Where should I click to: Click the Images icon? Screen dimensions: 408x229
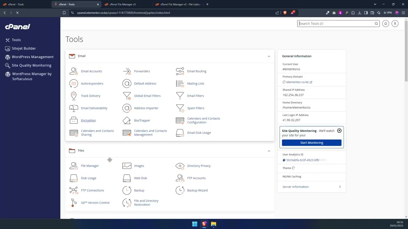pos(127,166)
